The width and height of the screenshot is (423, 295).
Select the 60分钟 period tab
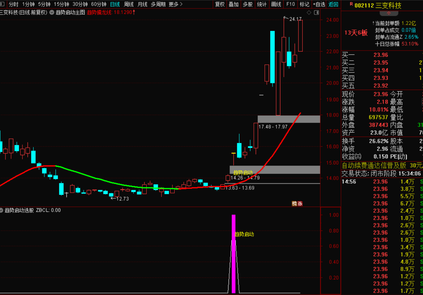pos(99,4)
